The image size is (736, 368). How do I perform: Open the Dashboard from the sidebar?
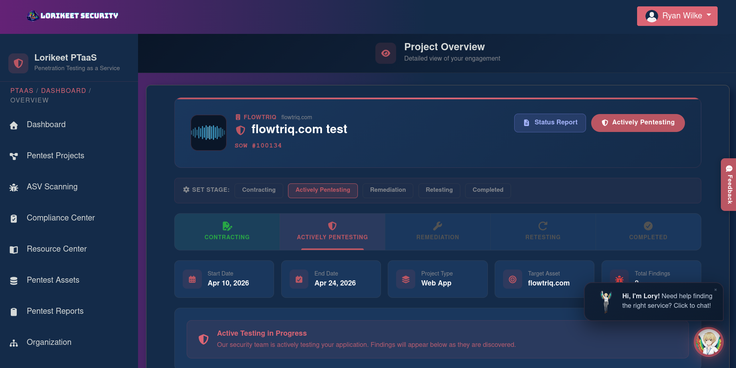46,124
